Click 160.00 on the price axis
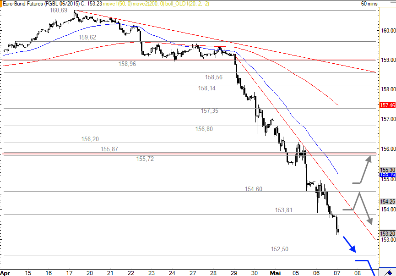 pyautogui.click(x=388, y=31)
